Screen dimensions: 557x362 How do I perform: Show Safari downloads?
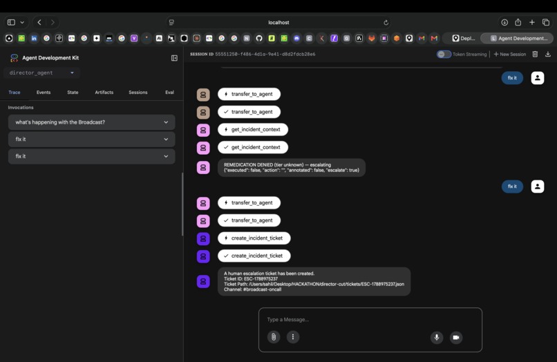click(x=504, y=22)
